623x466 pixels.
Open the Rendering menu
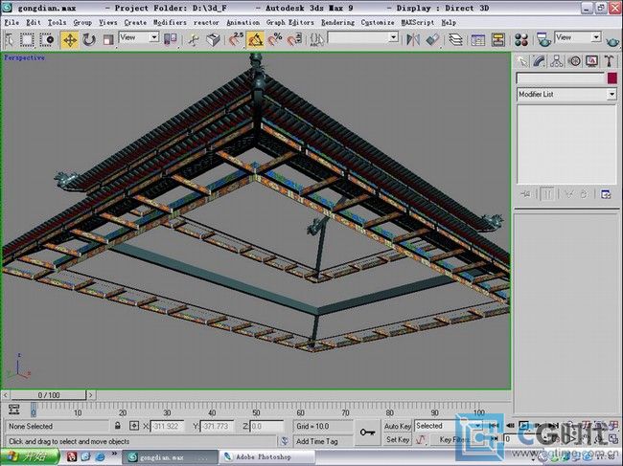click(337, 23)
